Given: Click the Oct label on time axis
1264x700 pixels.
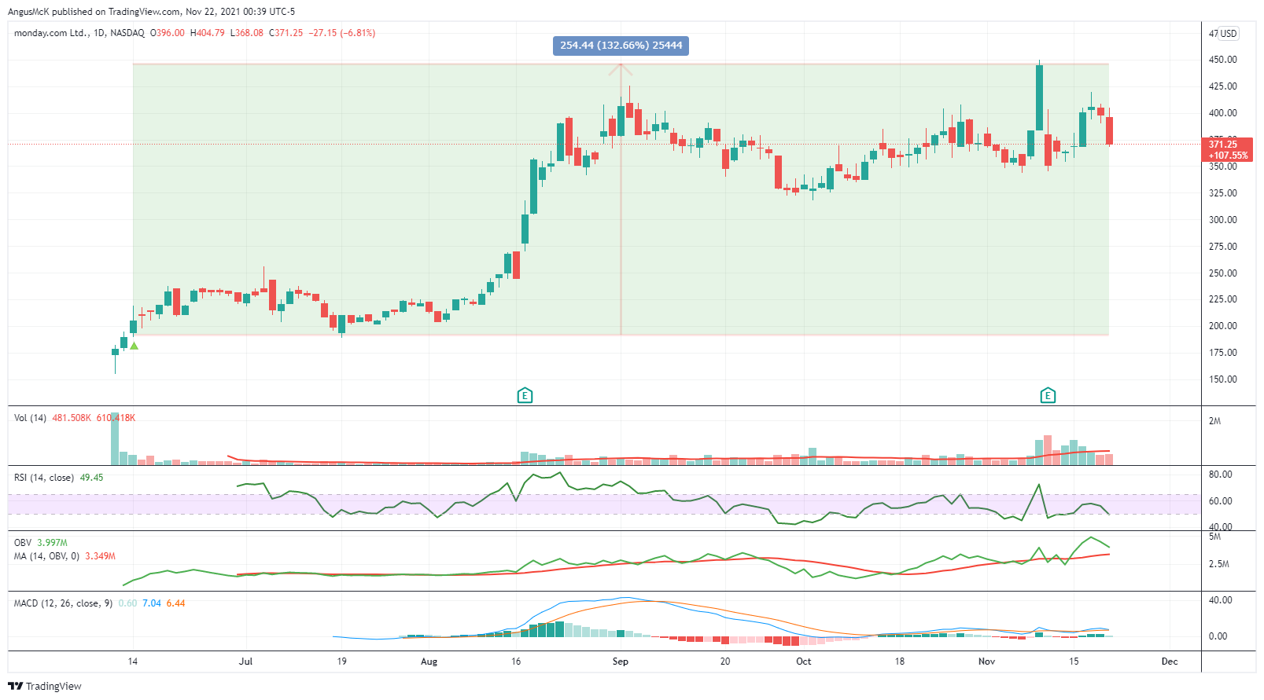Looking at the screenshot, I should [803, 662].
